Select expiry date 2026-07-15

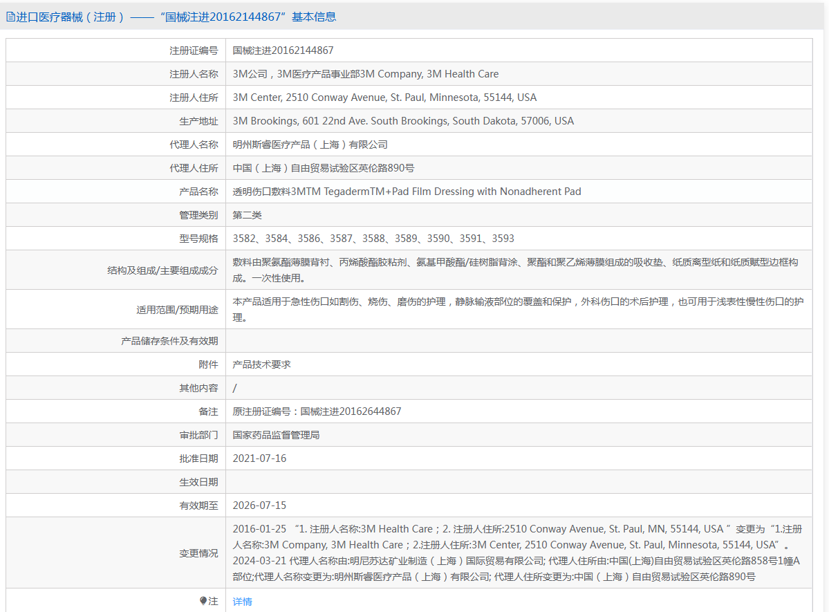259,505
